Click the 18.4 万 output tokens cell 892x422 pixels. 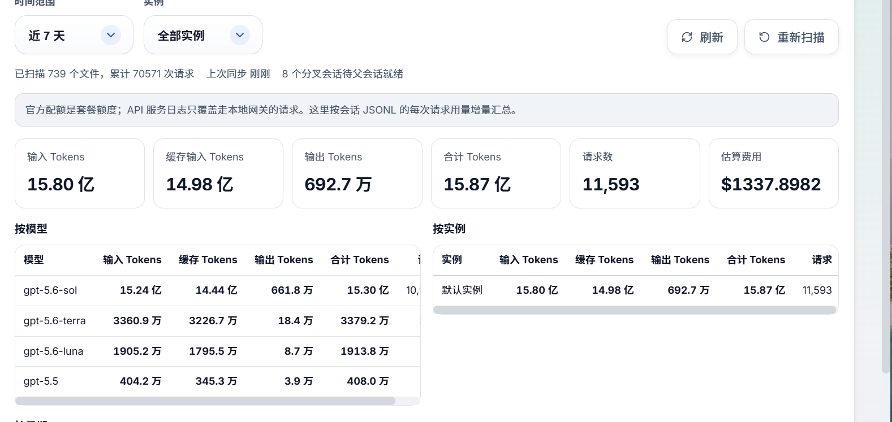tap(296, 321)
